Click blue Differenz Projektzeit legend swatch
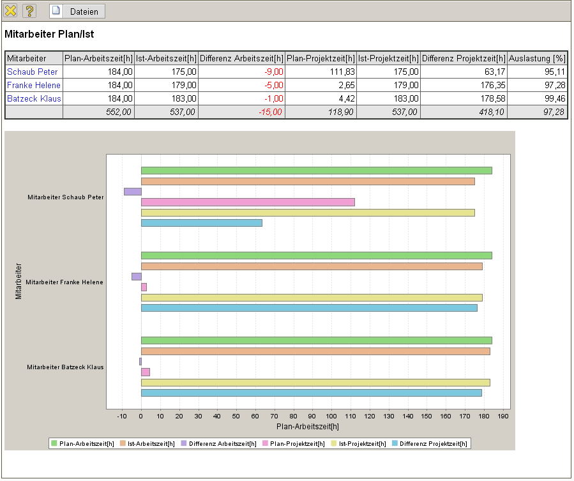 click(395, 443)
